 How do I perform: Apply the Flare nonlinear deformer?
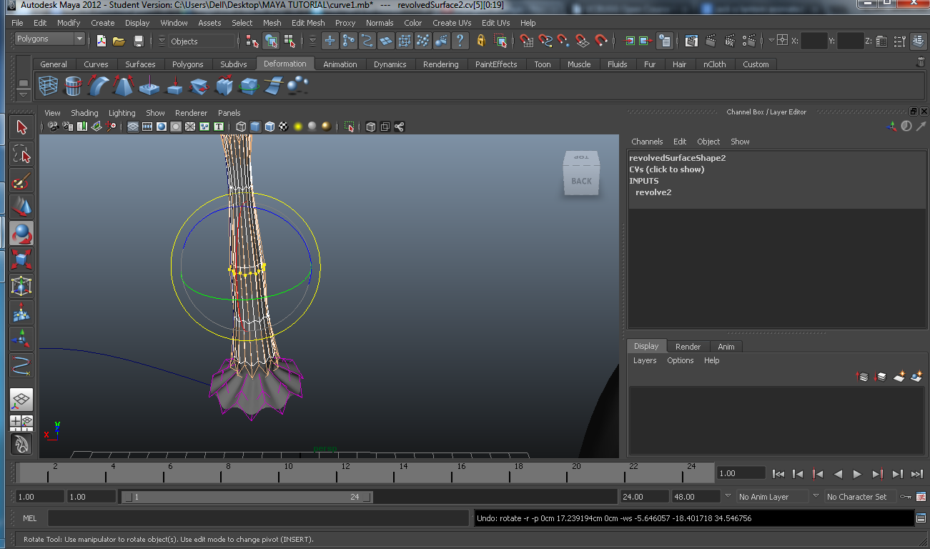pos(124,86)
